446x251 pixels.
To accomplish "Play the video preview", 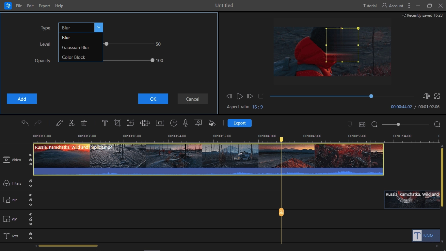I will tap(240, 96).
